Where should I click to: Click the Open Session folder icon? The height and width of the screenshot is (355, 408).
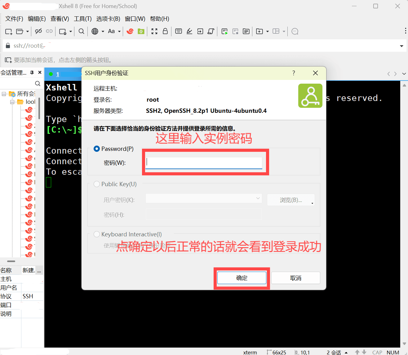pos(20,31)
